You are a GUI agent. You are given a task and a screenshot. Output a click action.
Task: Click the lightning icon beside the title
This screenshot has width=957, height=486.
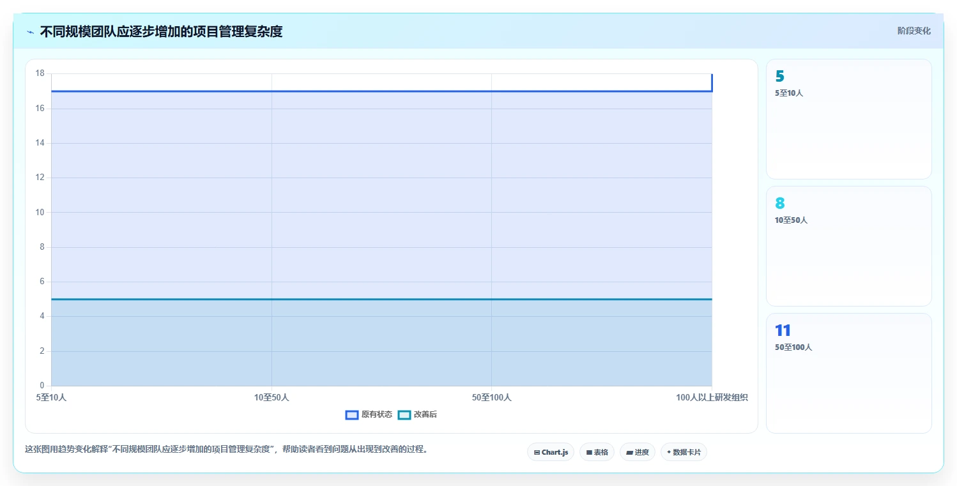[x=30, y=32]
